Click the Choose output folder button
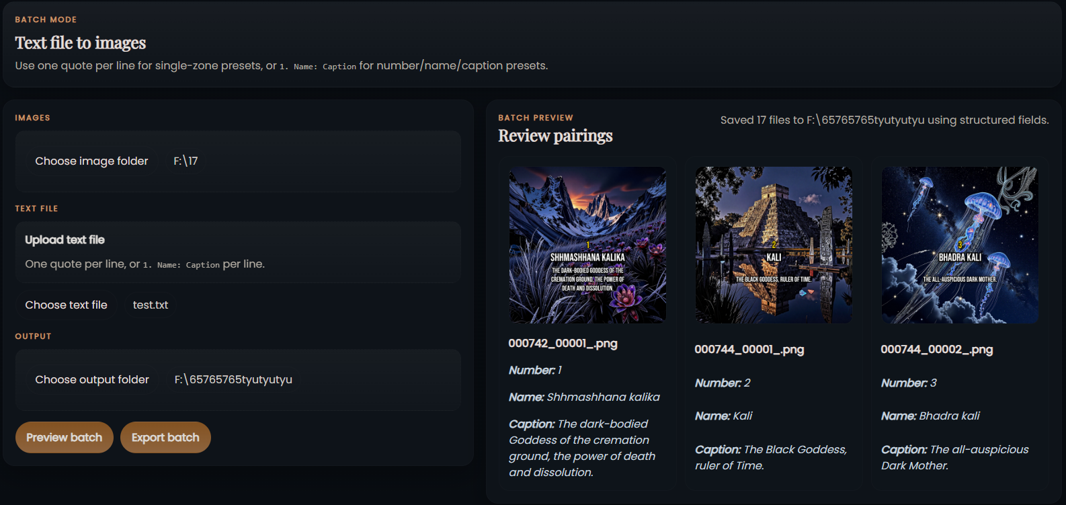1066x505 pixels. pos(92,380)
